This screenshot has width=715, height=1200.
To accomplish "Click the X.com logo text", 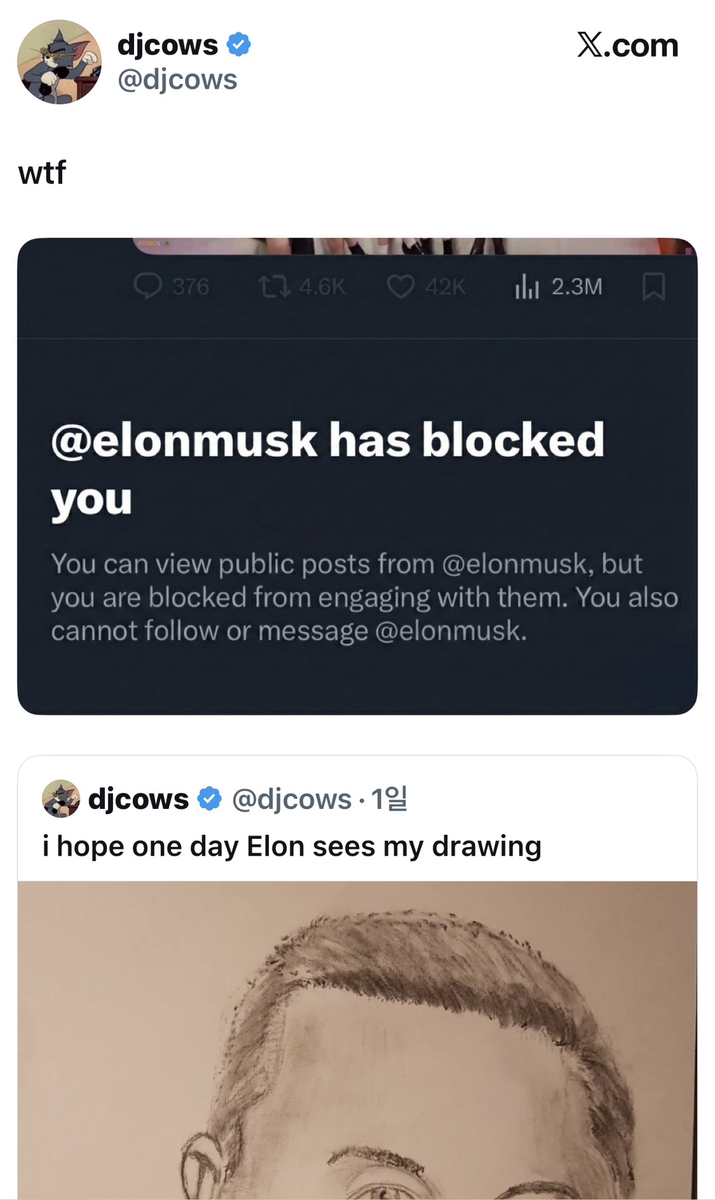I will click(627, 46).
